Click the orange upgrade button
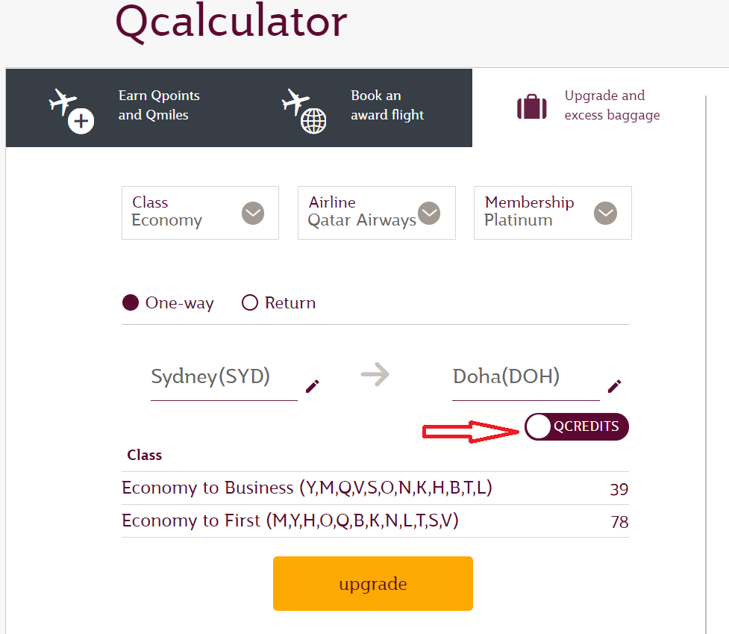The image size is (729, 634). (373, 584)
